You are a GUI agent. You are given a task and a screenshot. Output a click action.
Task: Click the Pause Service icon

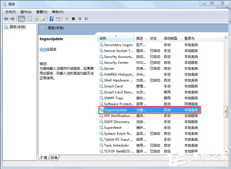pyautogui.click(x=80, y=19)
